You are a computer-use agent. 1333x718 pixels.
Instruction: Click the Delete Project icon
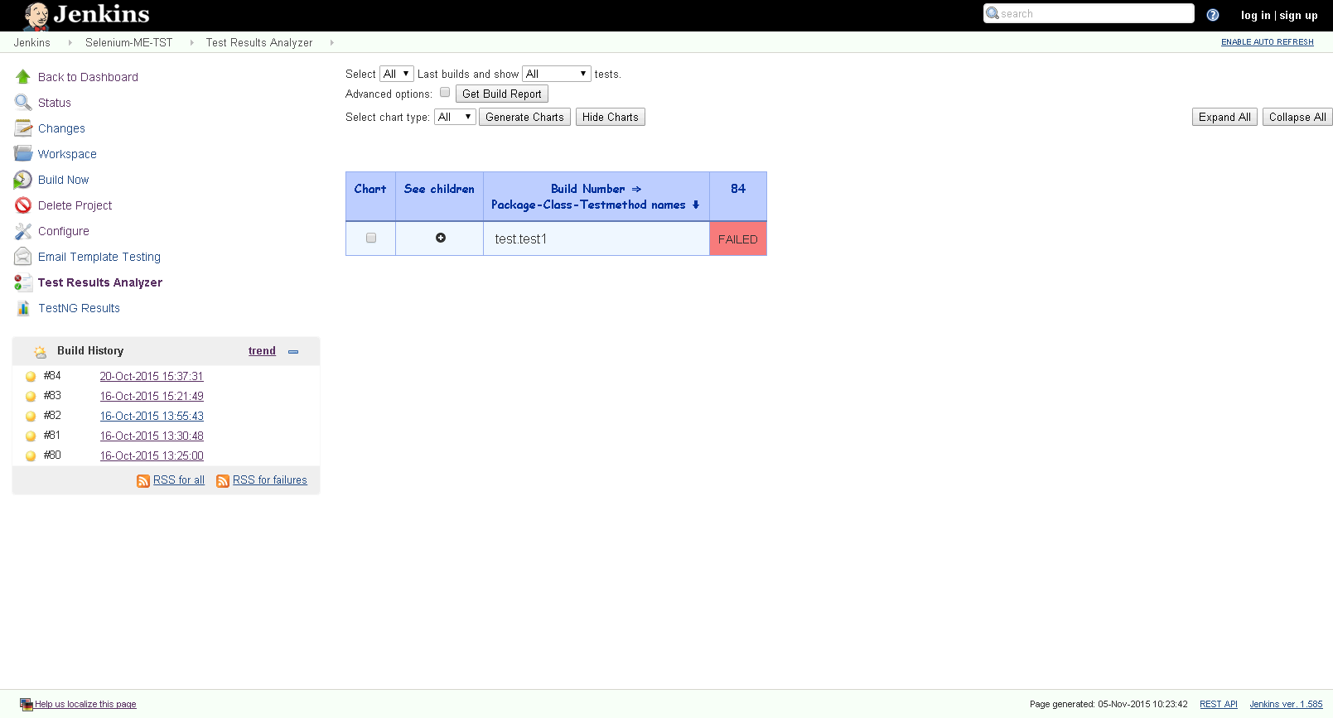(x=22, y=205)
